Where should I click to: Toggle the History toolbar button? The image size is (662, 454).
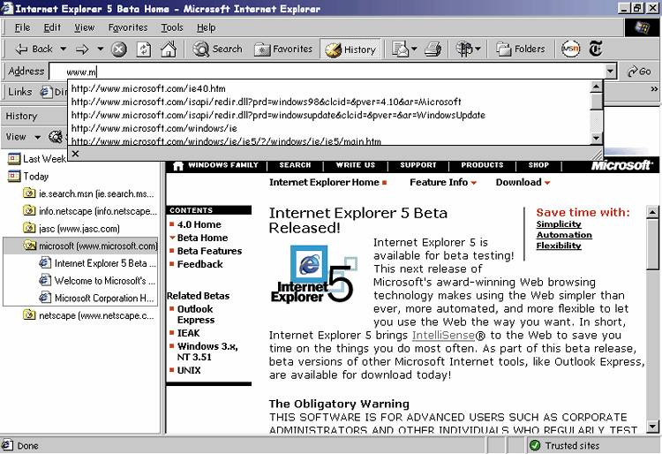tap(350, 49)
